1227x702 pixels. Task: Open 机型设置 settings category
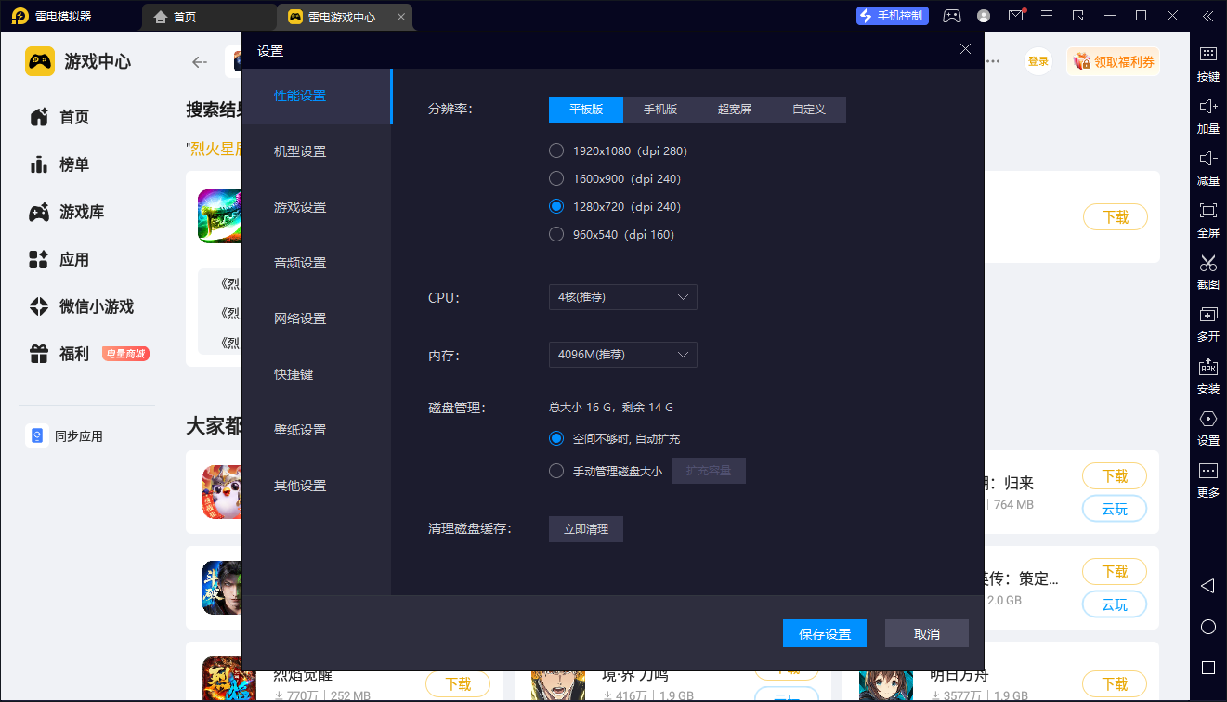point(316,151)
